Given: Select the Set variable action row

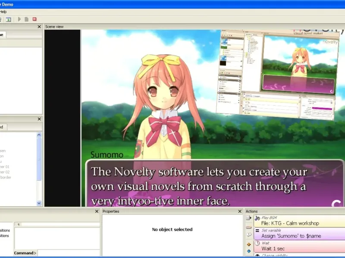Looking at the screenshot, I should [299, 233].
